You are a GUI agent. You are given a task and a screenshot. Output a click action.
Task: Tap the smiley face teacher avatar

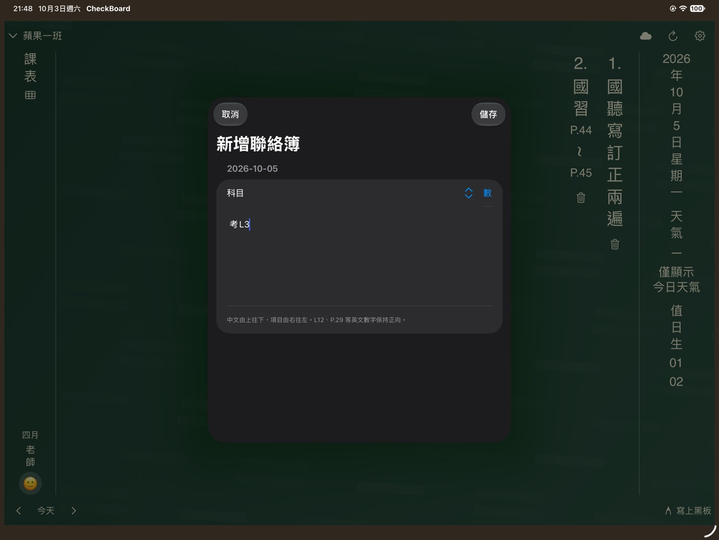pos(31,483)
